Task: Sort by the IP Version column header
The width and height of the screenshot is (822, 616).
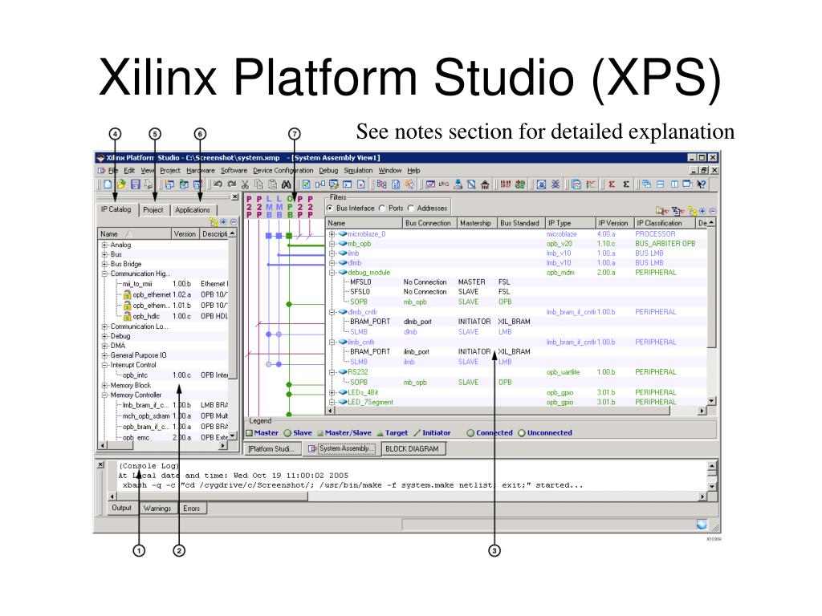Action: point(615,223)
